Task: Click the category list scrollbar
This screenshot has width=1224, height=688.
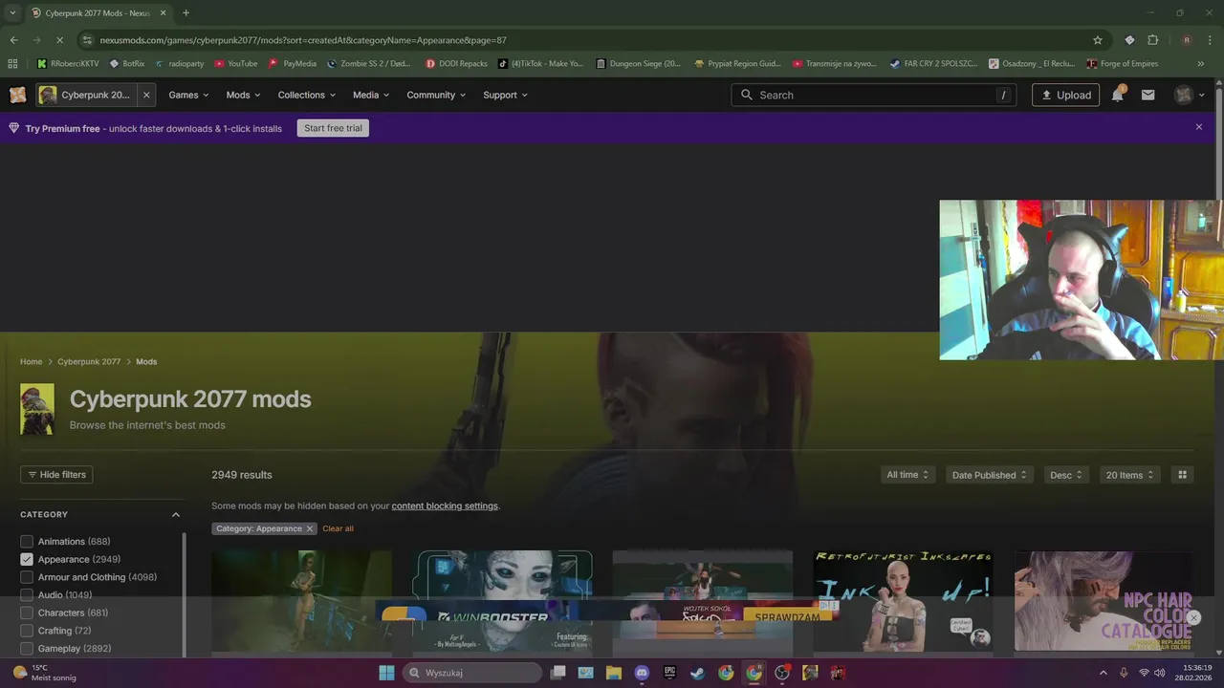Action: pos(185,592)
